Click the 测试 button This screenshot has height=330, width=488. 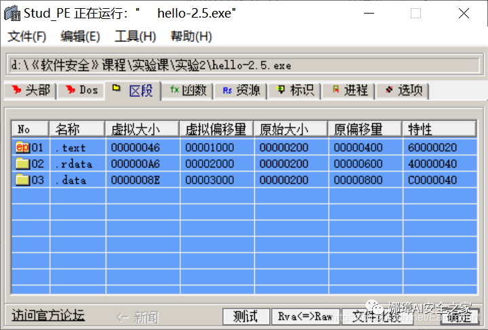click(246, 316)
